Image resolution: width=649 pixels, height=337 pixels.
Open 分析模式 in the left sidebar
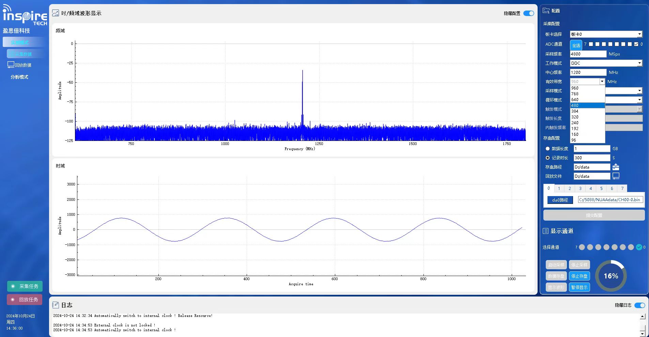[x=19, y=77]
